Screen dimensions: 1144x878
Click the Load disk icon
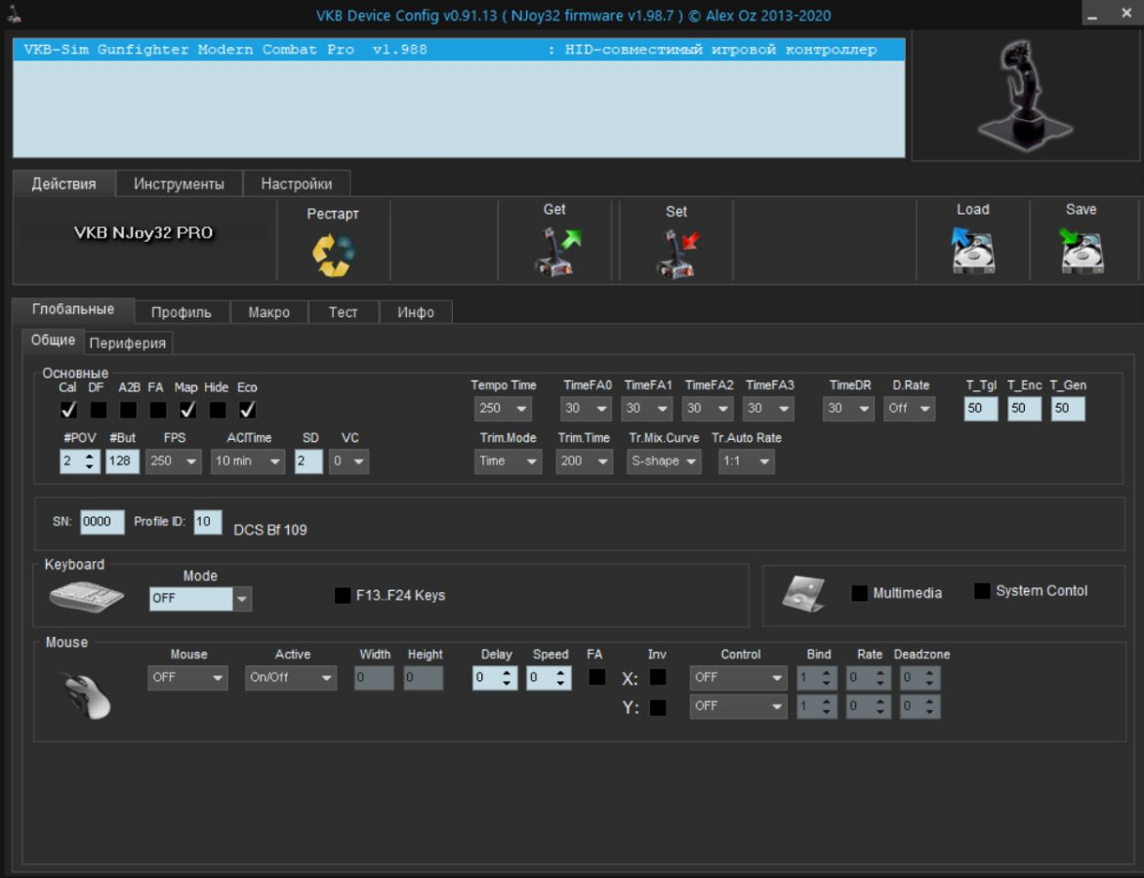coord(972,251)
